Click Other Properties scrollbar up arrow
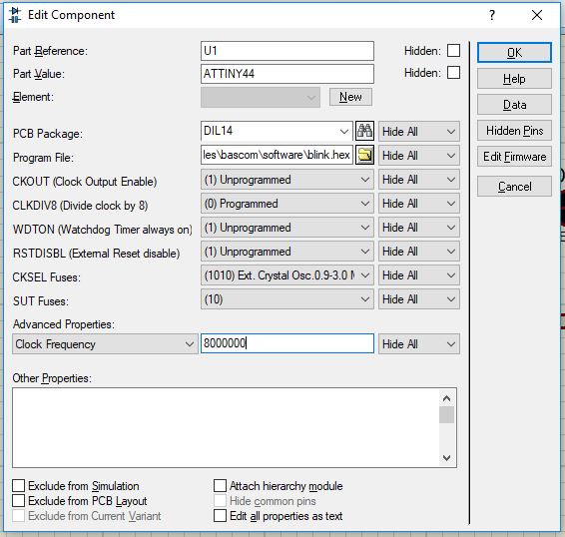 [x=446, y=398]
